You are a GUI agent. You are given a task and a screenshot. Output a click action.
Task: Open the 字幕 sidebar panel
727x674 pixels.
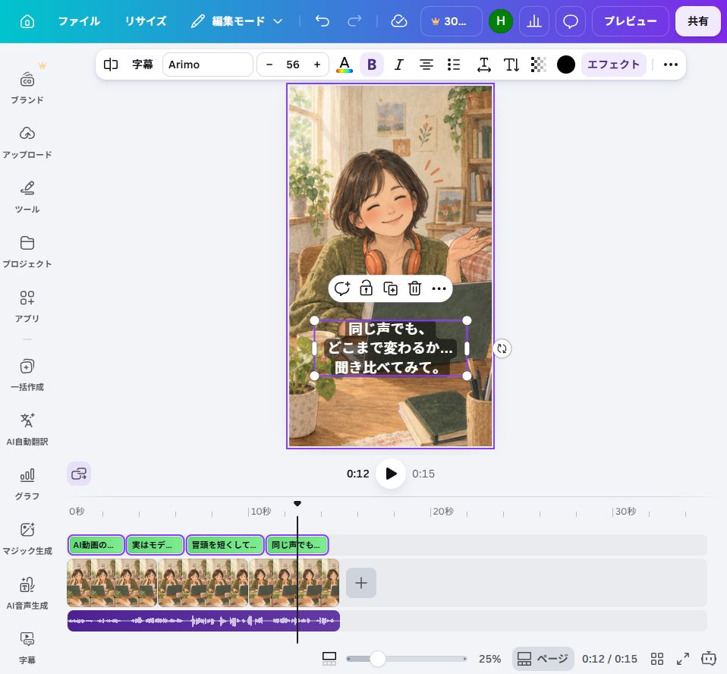coord(27,647)
